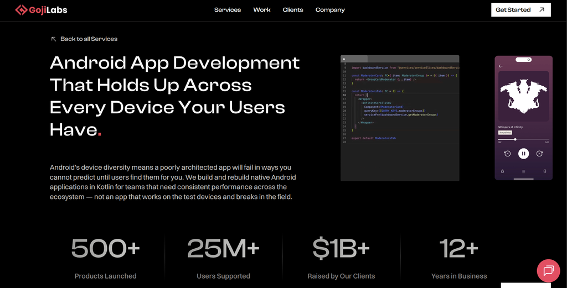Open the Services menu
The width and height of the screenshot is (567, 288).
click(228, 10)
